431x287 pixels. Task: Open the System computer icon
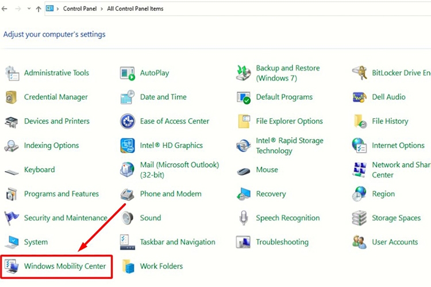(12, 242)
